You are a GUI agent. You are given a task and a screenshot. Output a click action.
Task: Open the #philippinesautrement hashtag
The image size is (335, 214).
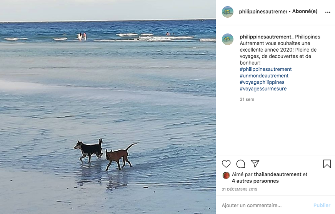pyautogui.click(x=266, y=69)
